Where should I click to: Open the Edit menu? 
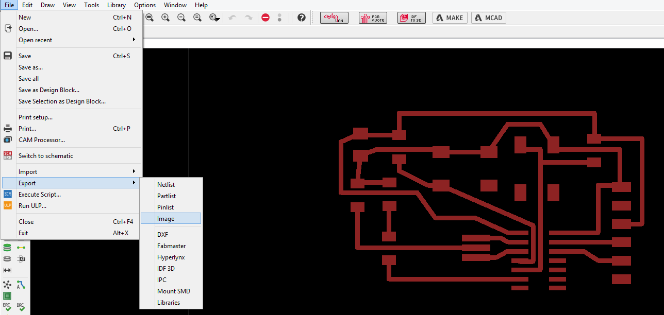(27, 5)
